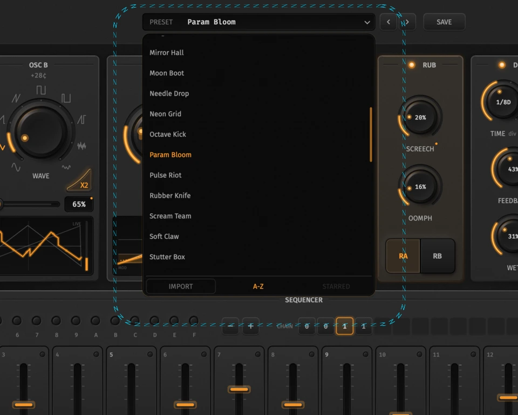The image size is (518, 415).
Task: Toggle the RUB section power LED
Action: pos(412,65)
